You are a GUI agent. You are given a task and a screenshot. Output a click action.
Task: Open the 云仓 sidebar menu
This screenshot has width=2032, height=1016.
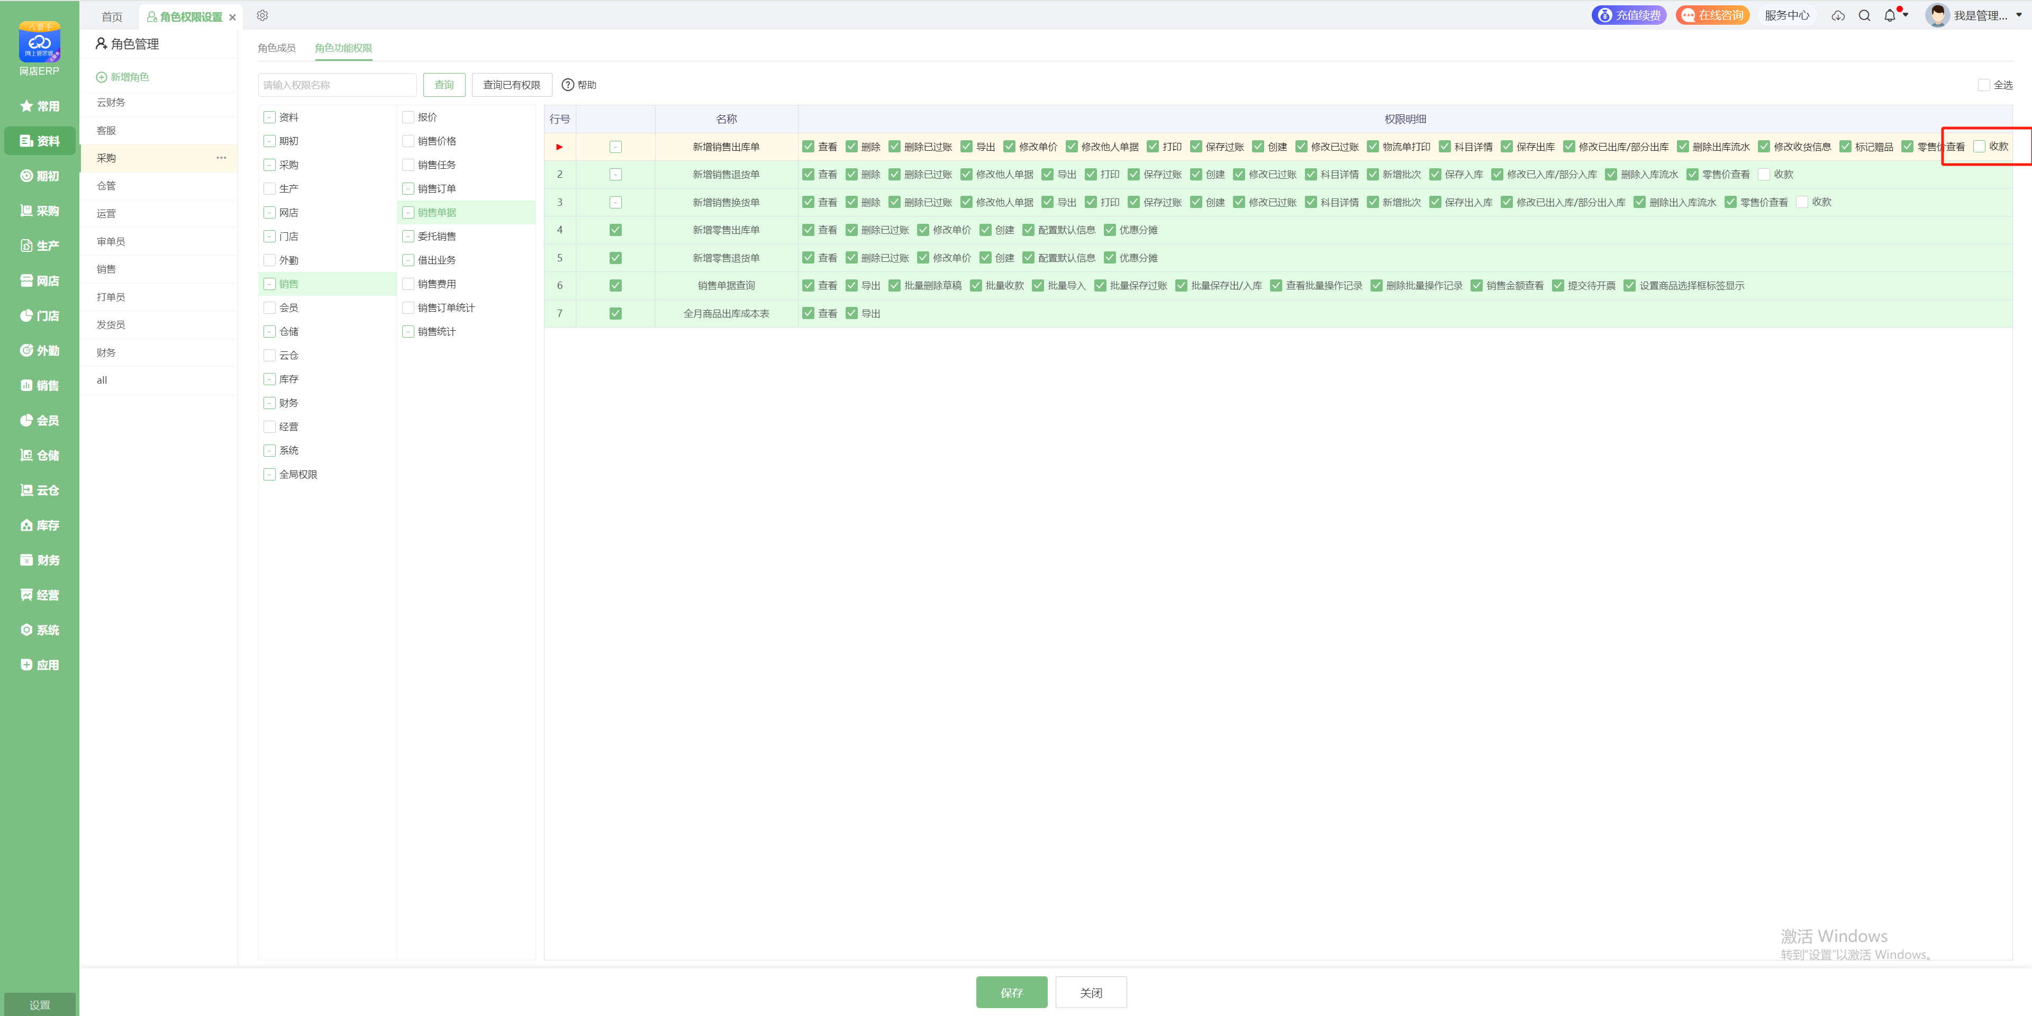pos(40,490)
